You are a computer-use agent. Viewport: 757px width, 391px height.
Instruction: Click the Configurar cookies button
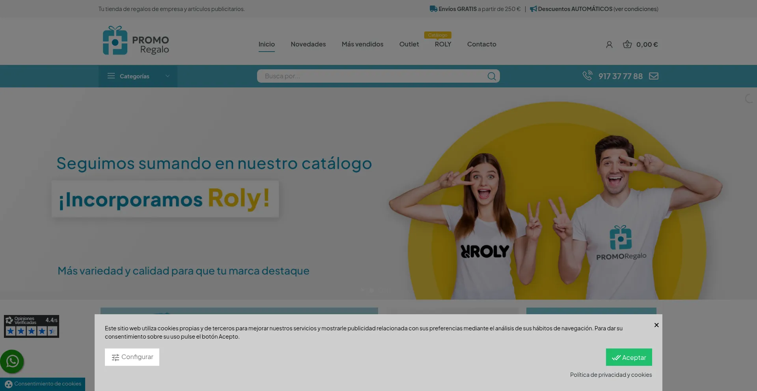point(132,357)
